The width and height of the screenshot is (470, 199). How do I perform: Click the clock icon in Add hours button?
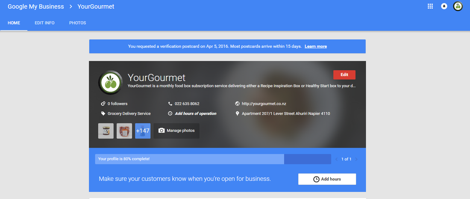click(x=316, y=179)
